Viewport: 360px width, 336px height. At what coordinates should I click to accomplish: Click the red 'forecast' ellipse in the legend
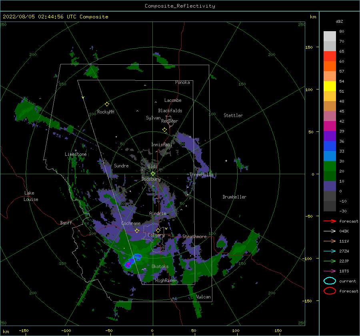[x=330, y=291]
